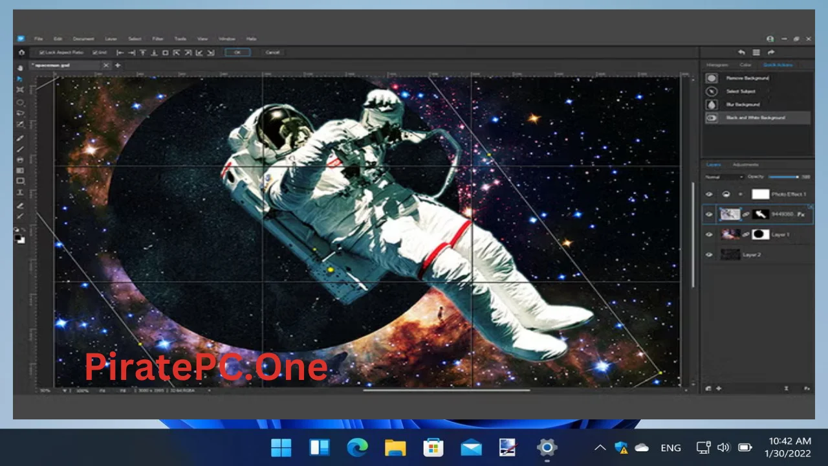Close the spaceman document tab

coord(106,65)
